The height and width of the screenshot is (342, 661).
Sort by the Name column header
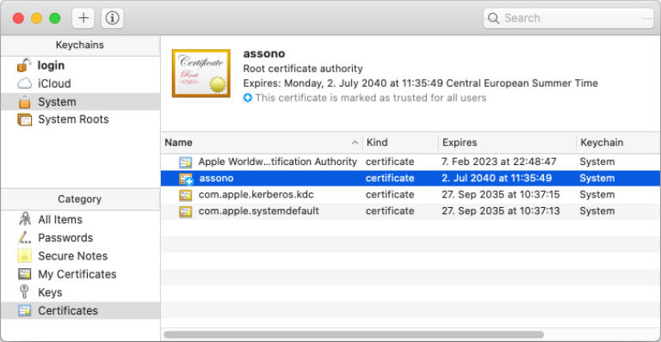262,143
